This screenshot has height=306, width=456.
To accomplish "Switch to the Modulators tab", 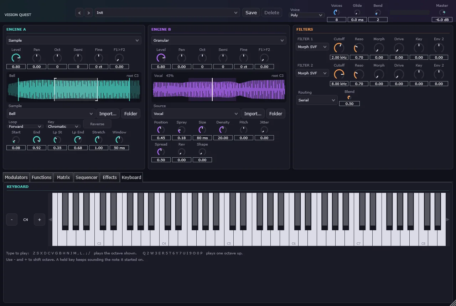I will coord(16,177).
